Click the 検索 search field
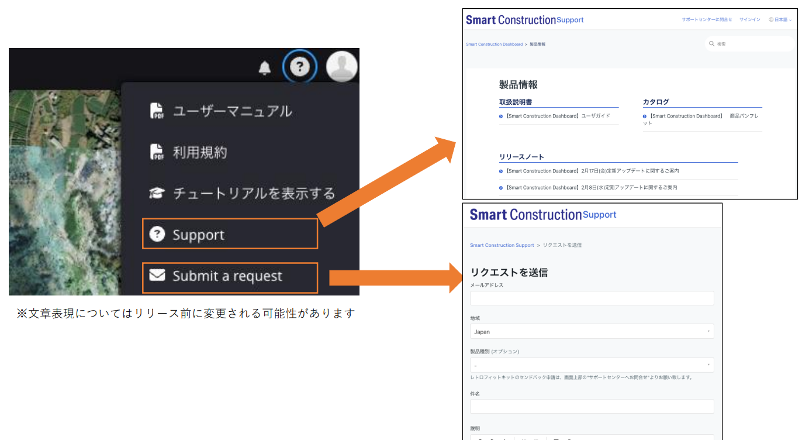 pos(750,44)
